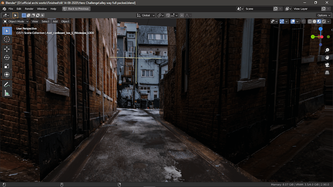Select the Select Box tool in left toolbar

[7, 31]
